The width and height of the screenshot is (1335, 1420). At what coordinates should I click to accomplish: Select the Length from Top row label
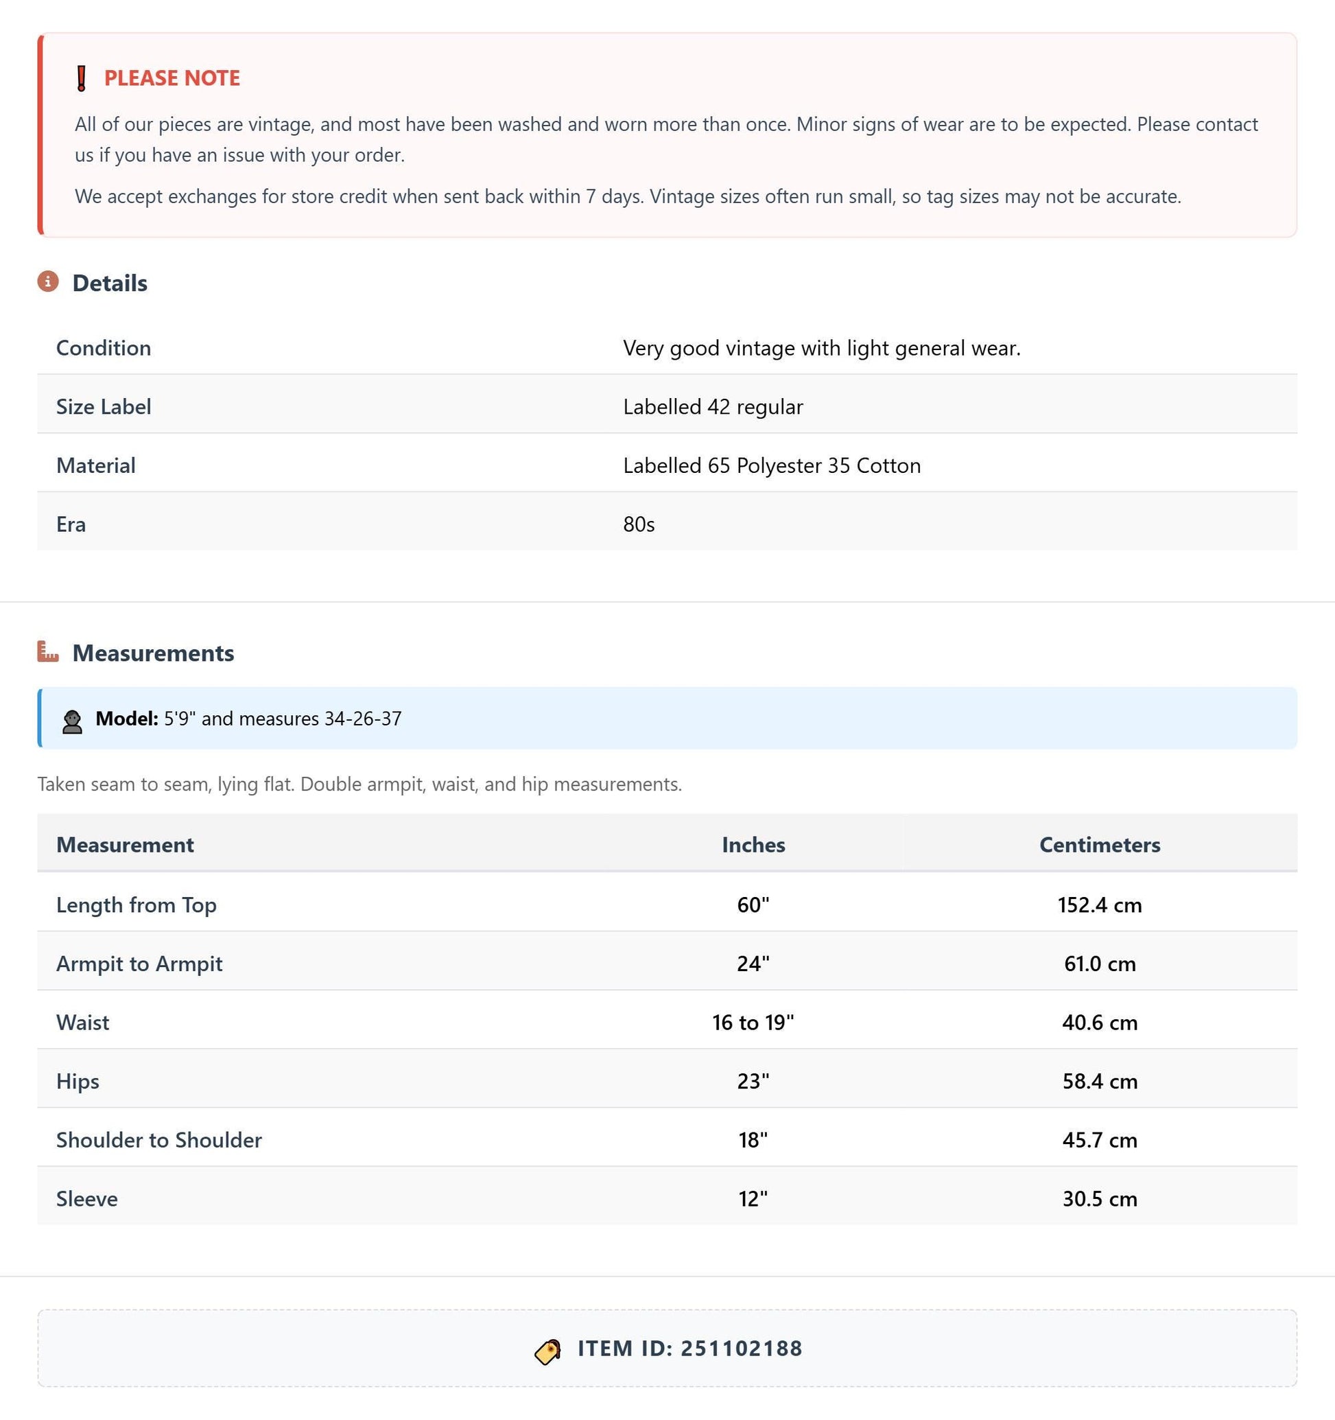click(x=137, y=905)
